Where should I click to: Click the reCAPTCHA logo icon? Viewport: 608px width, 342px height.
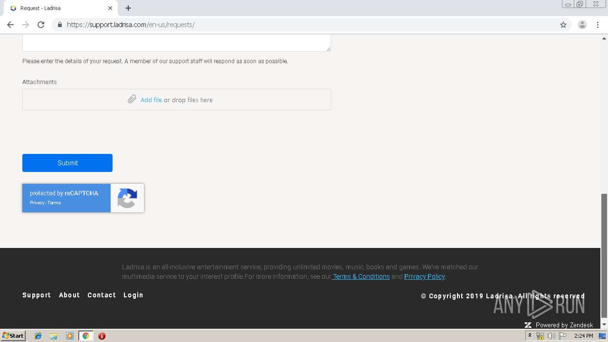(127, 198)
